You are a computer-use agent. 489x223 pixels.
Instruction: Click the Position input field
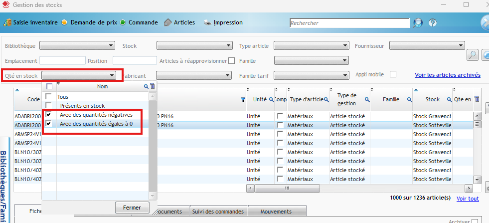pos(135,60)
